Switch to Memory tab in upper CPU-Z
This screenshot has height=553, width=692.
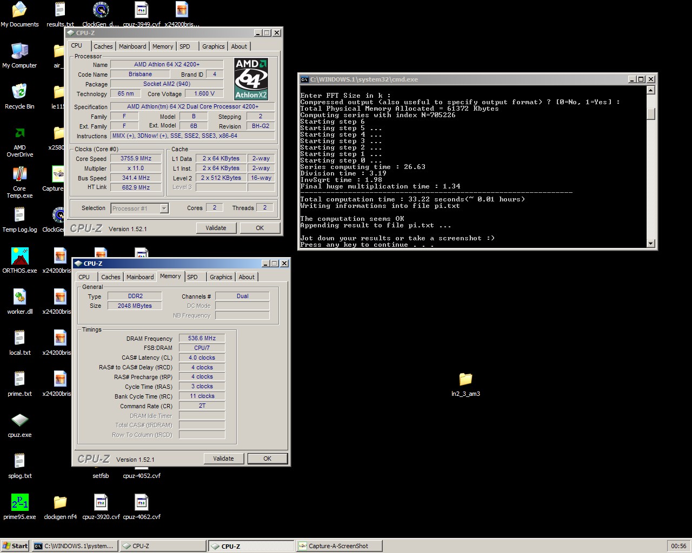(x=163, y=46)
